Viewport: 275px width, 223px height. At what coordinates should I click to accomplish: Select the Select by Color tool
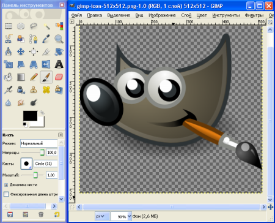tap(59, 26)
